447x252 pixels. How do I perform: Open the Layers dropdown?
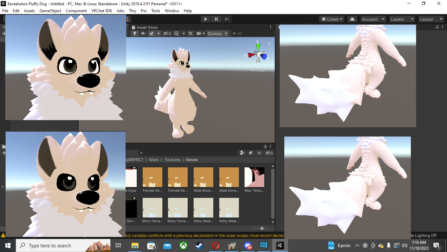[402, 19]
